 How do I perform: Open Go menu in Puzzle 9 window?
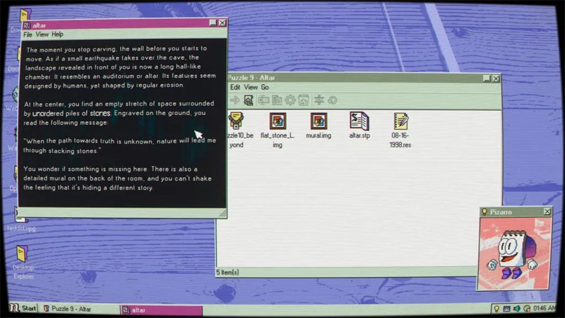click(265, 87)
